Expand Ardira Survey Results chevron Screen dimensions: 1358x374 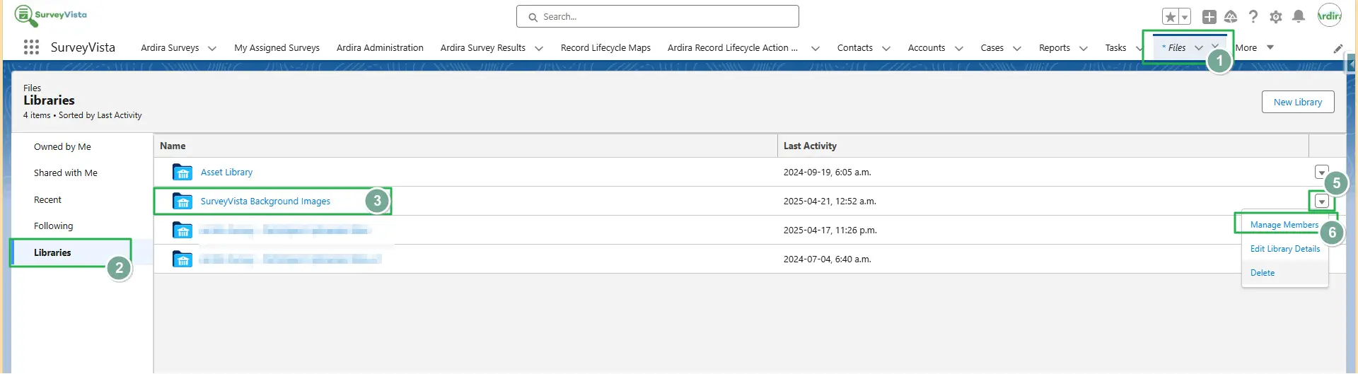(x=539, y=48)
